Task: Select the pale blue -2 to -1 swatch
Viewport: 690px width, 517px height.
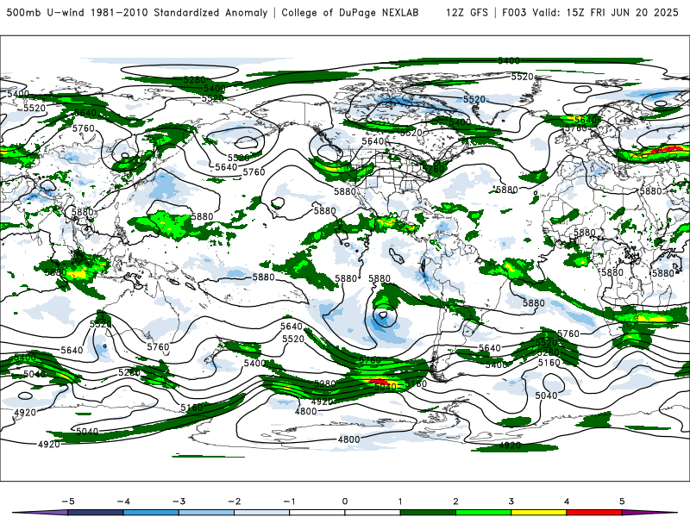Action: (x=262, y=513)
